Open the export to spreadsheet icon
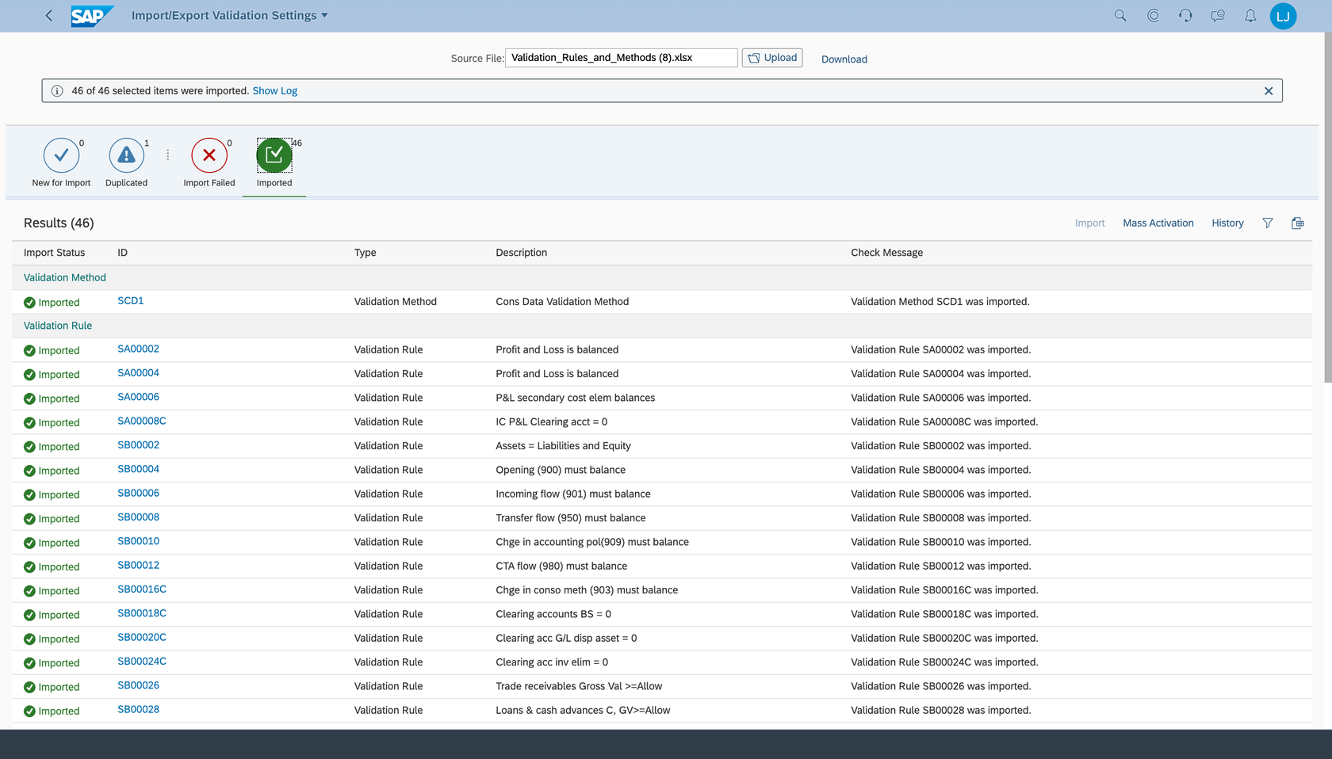Viewport: 1332px width, 759px height. point(1298,223)
